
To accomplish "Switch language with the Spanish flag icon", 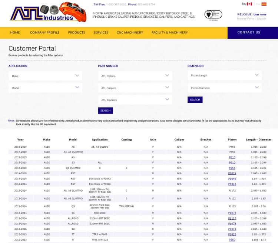I will coord(264,4).
